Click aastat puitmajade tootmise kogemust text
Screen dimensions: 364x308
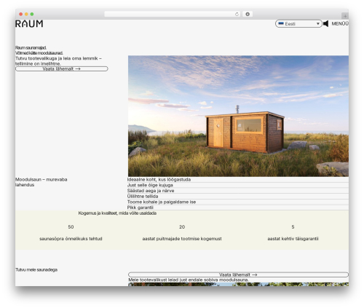tap(182, 239)
